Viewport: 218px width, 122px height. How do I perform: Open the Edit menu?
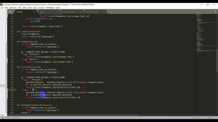pos(6,7)
